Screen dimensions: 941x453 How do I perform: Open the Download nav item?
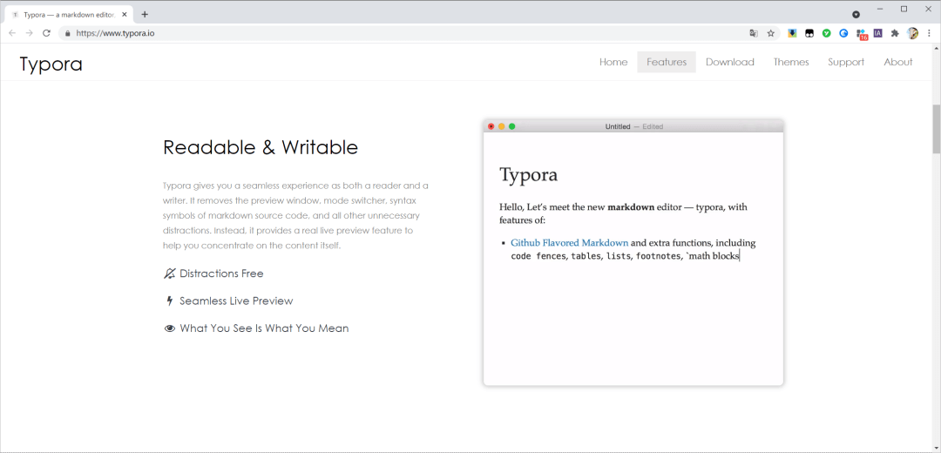pyautogui.click(x=730, y=62)
